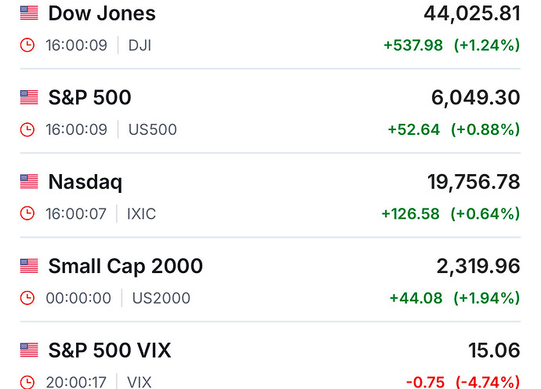Click the IXIC ticker symbol
Image resolution: width=541 pixels, height=389 pixels.
tap(140, 213)
